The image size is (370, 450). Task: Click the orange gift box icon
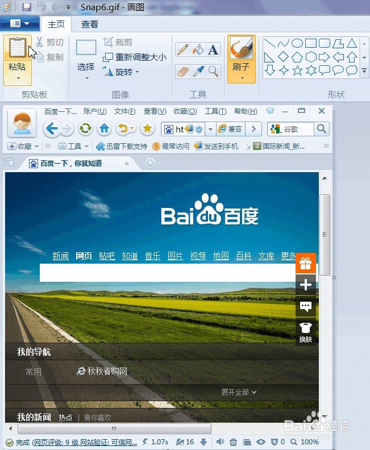306,263
